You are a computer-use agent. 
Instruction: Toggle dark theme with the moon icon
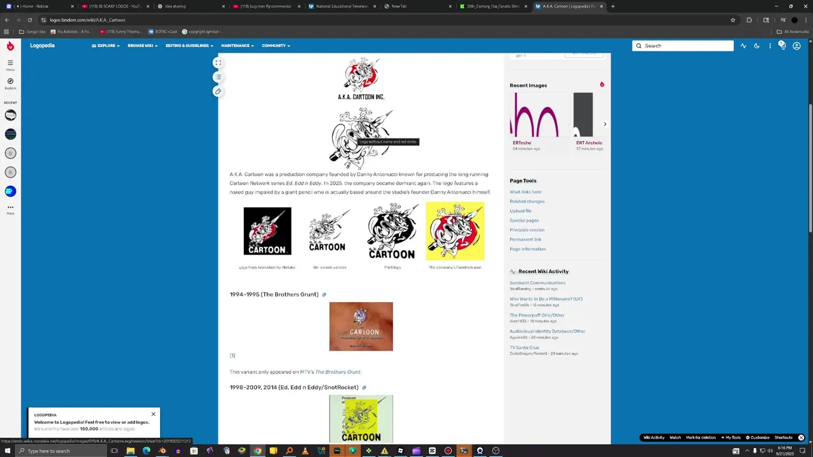click(x=756, y=46)
